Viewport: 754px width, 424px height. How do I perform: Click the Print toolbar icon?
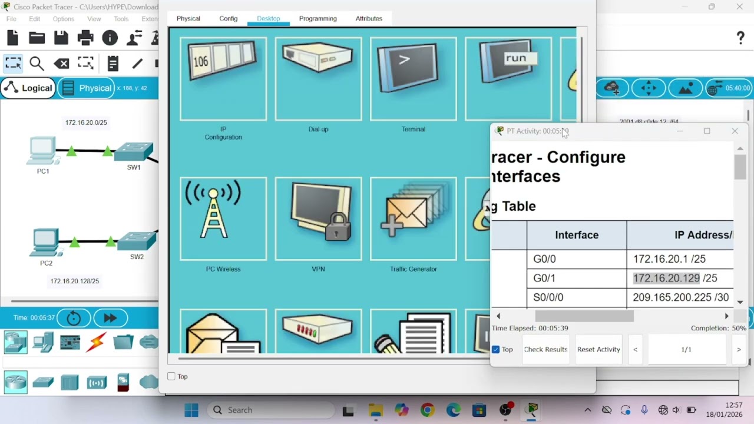[x=85, y=38]
